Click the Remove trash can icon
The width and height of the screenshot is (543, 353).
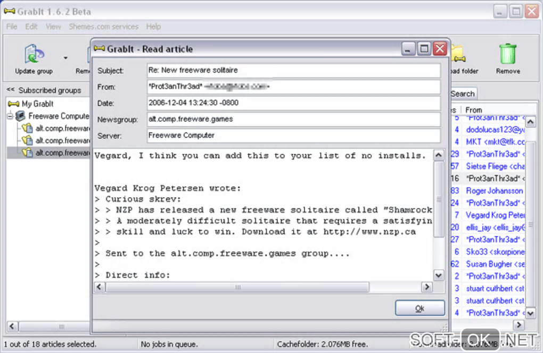click(x=508, y=54)
